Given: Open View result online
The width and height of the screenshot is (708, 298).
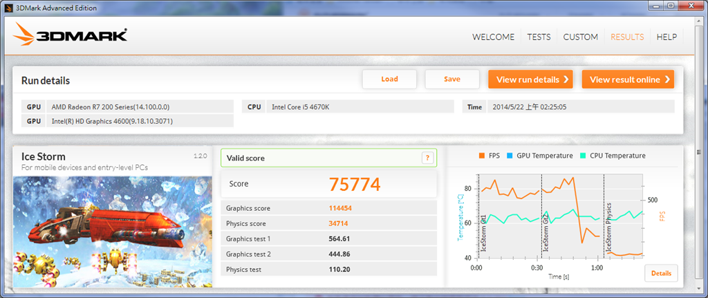Looking at the screenshot, I should 628,80.
